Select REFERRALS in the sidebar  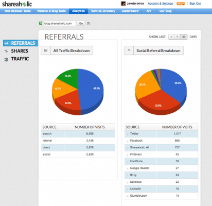(x=21, y=43)
